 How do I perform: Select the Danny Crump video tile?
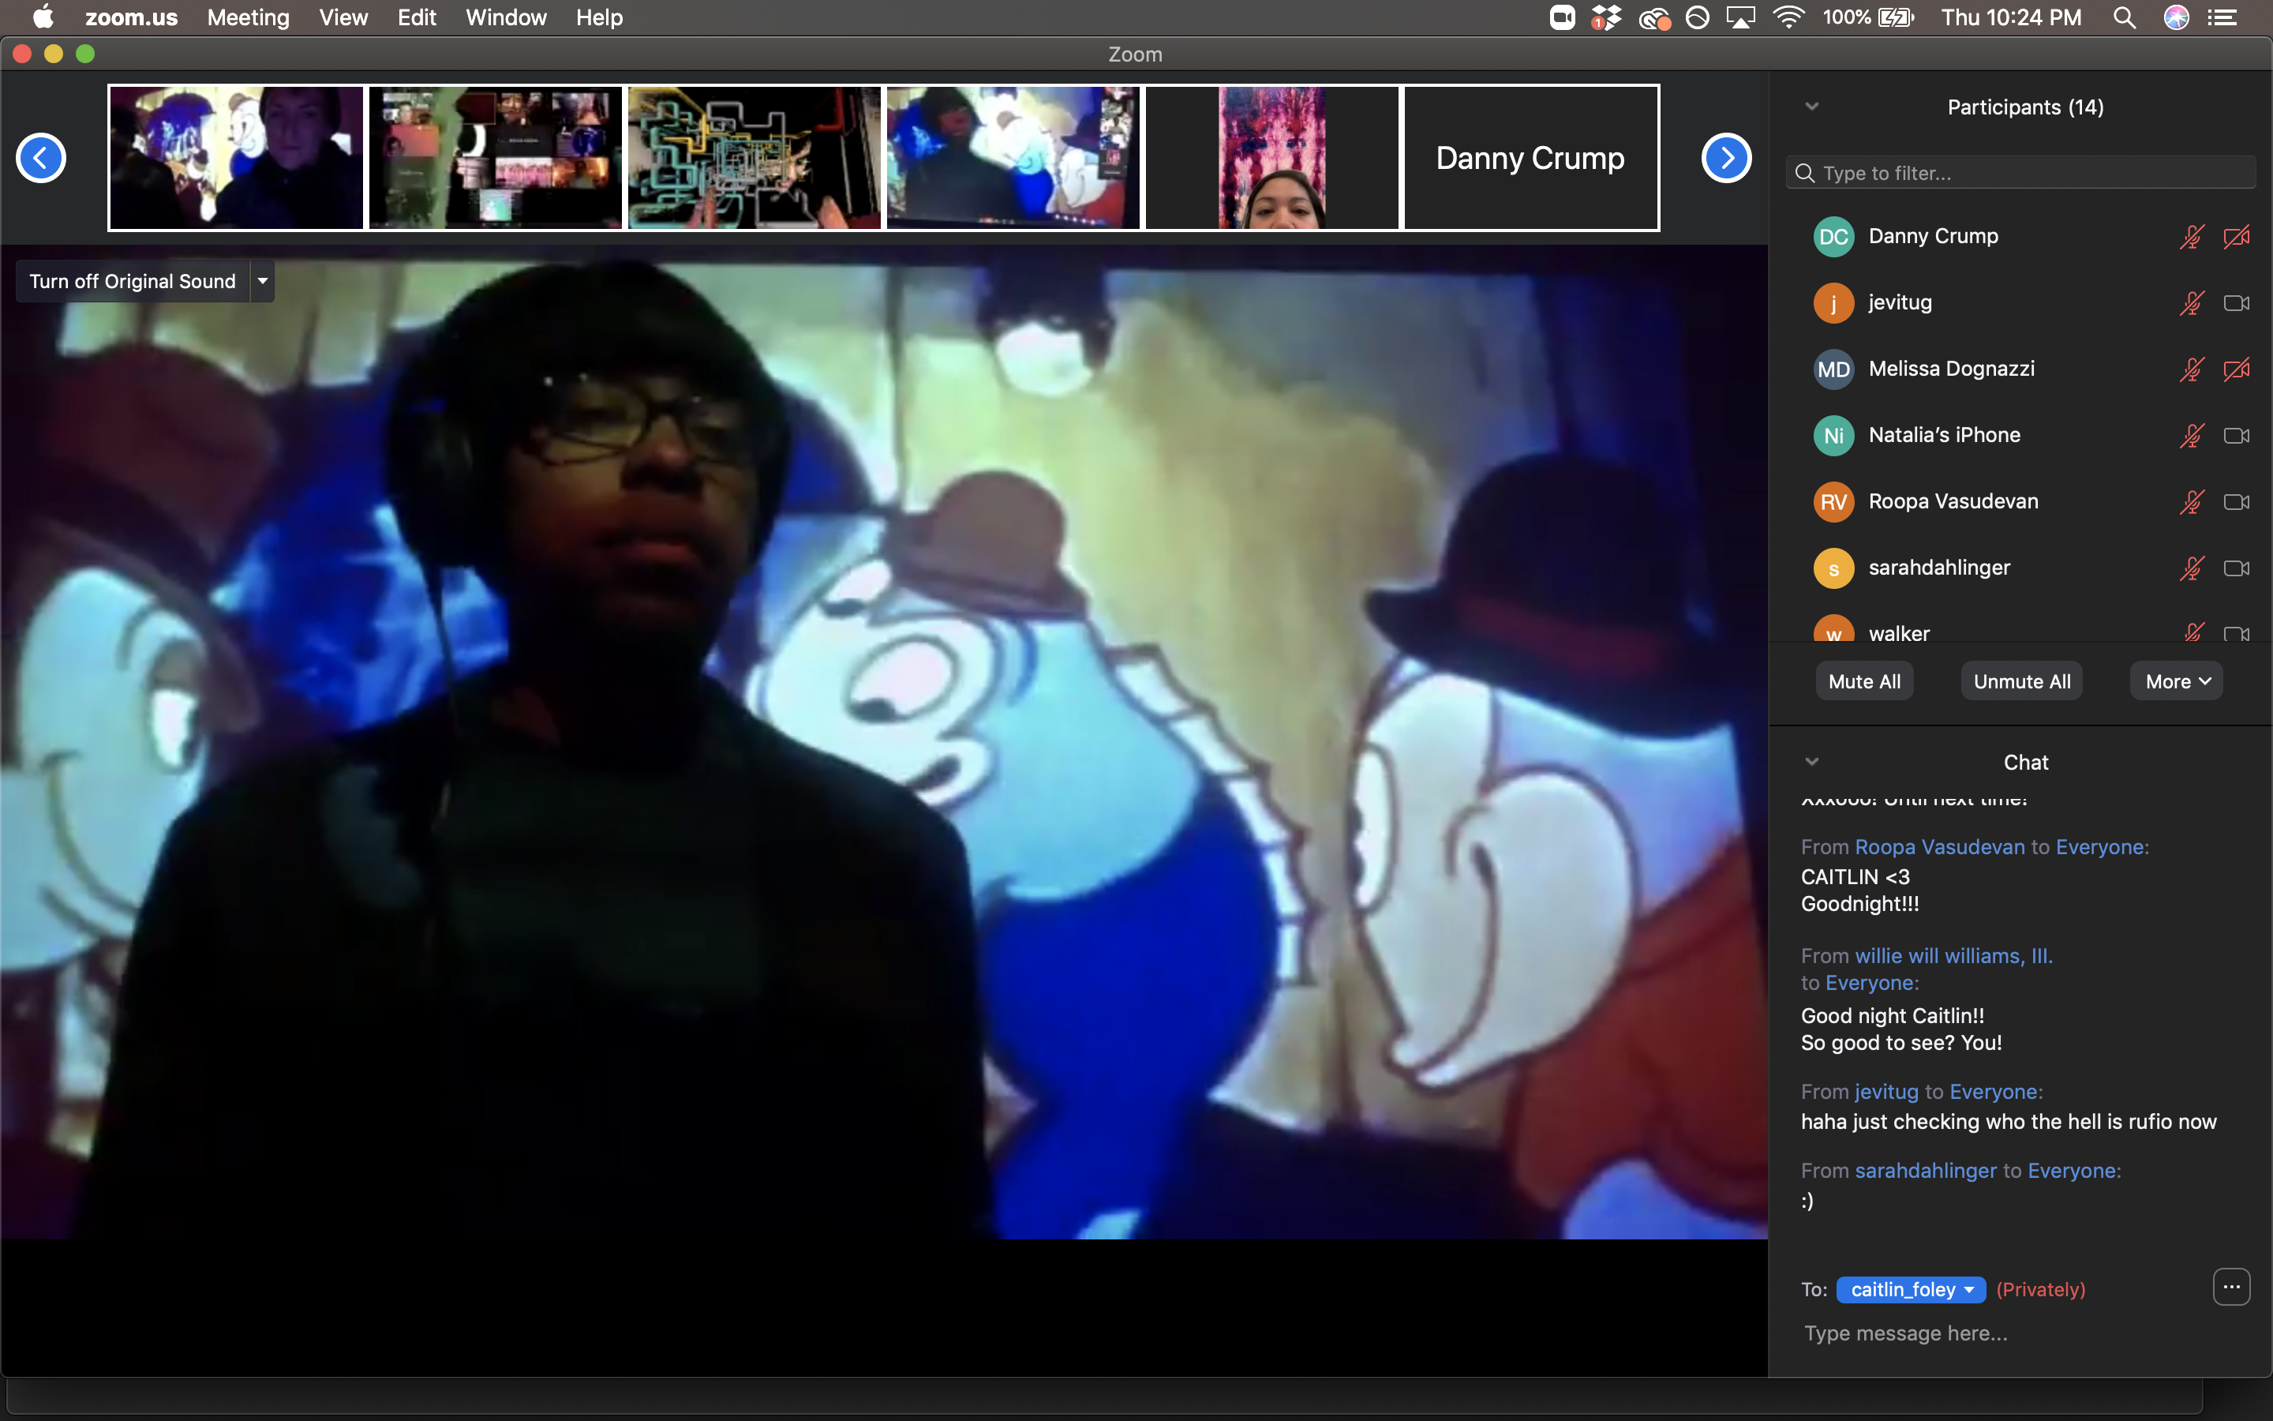coord(1531,158)
